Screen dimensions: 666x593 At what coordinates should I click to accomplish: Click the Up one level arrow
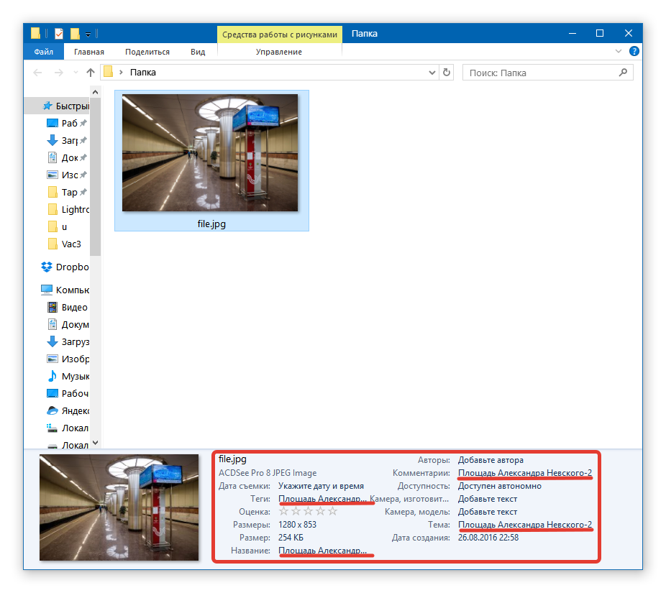pos(91,73)
